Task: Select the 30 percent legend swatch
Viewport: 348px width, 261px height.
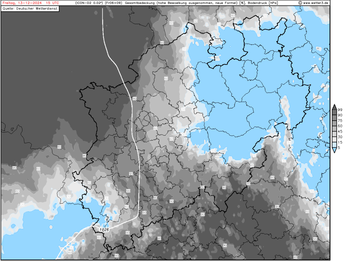Action: tap(335, 139)
